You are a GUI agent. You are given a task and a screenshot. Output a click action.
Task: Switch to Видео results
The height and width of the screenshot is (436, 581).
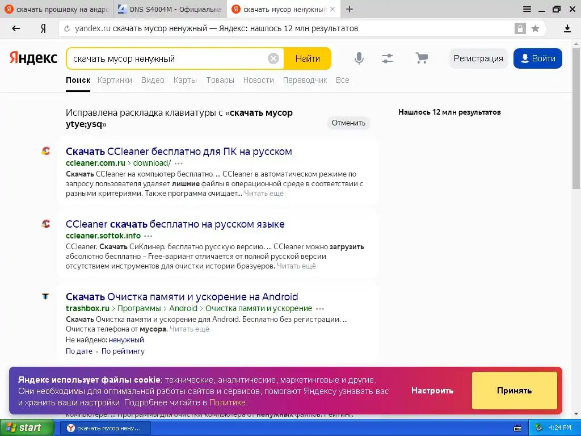click(x=153, y=80)
